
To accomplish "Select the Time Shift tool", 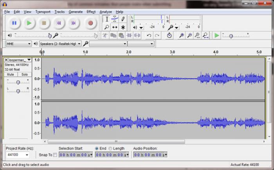I will pyautogui.click(x=115, y=27).
